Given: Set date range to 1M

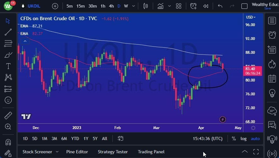Looking at the screenshot, I should point(45,139).
